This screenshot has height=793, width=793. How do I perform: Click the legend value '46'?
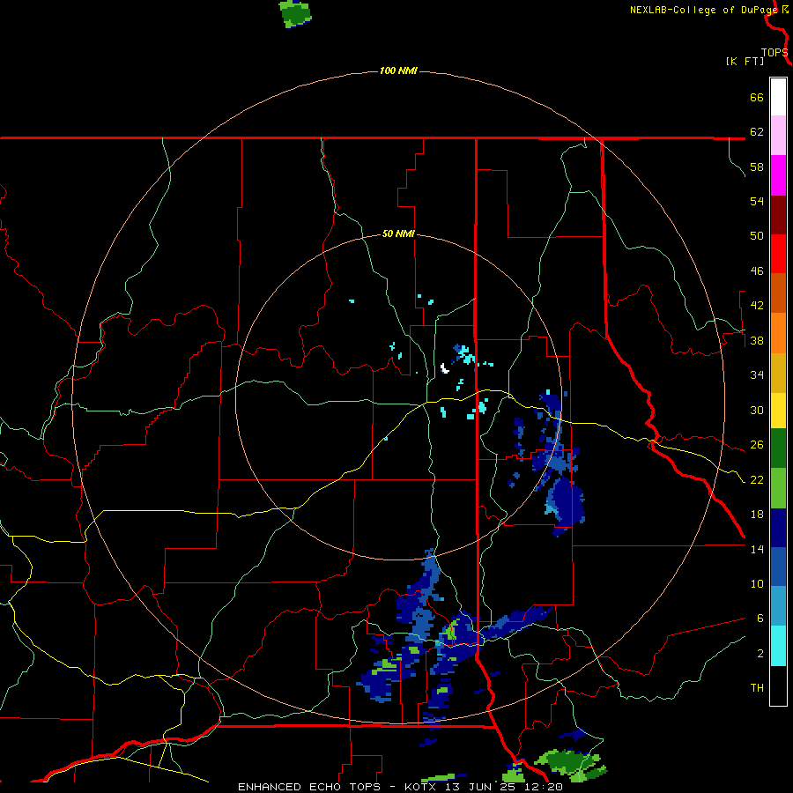pyautogui.click(x=757, y=271)
